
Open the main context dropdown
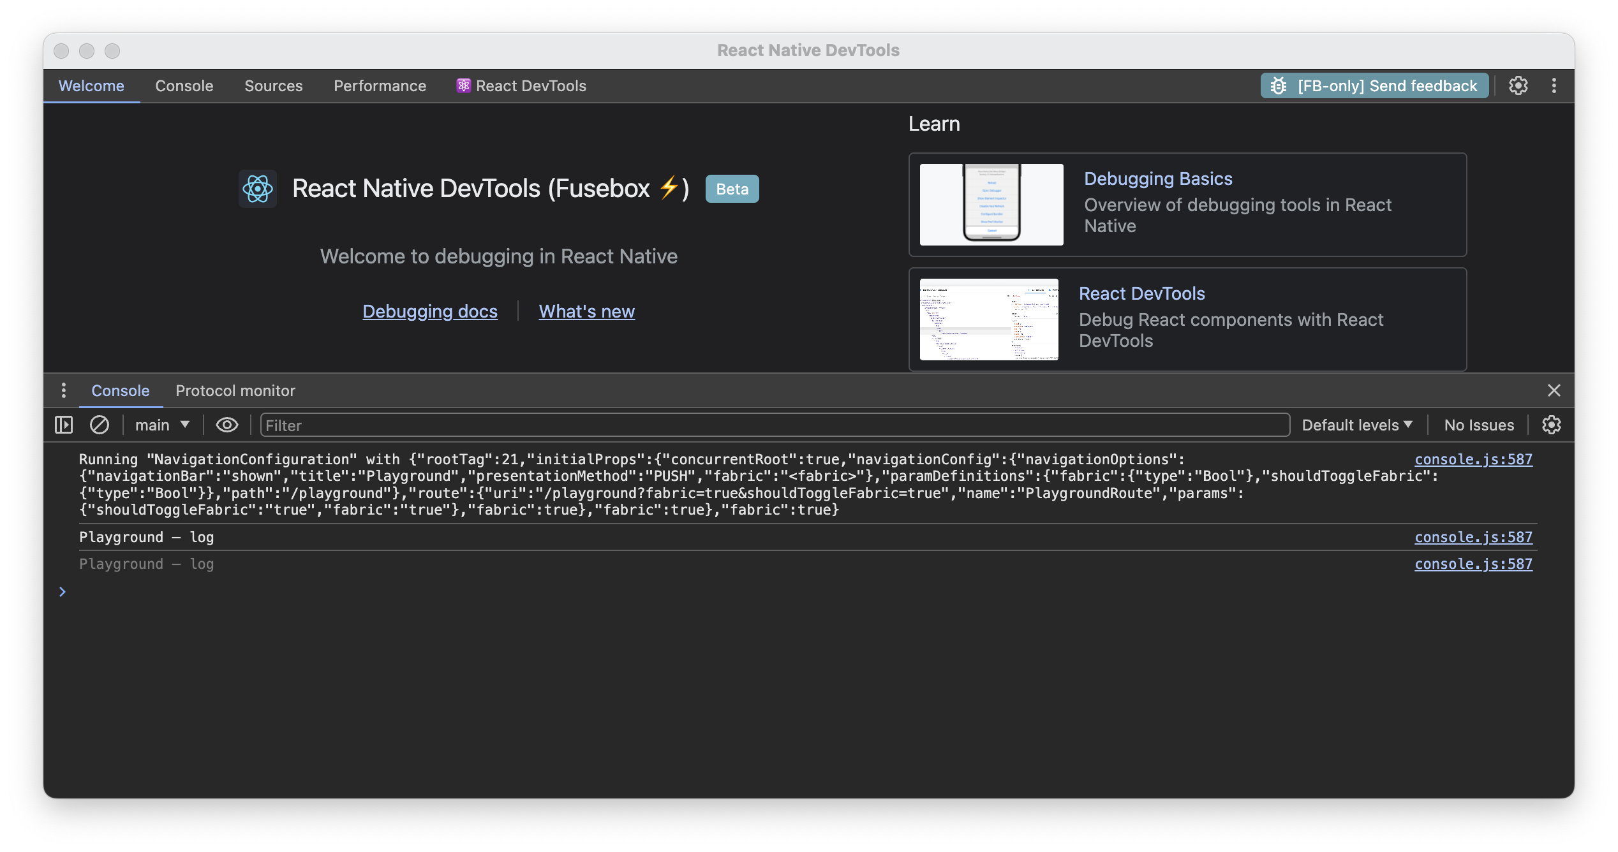(162, 425)
